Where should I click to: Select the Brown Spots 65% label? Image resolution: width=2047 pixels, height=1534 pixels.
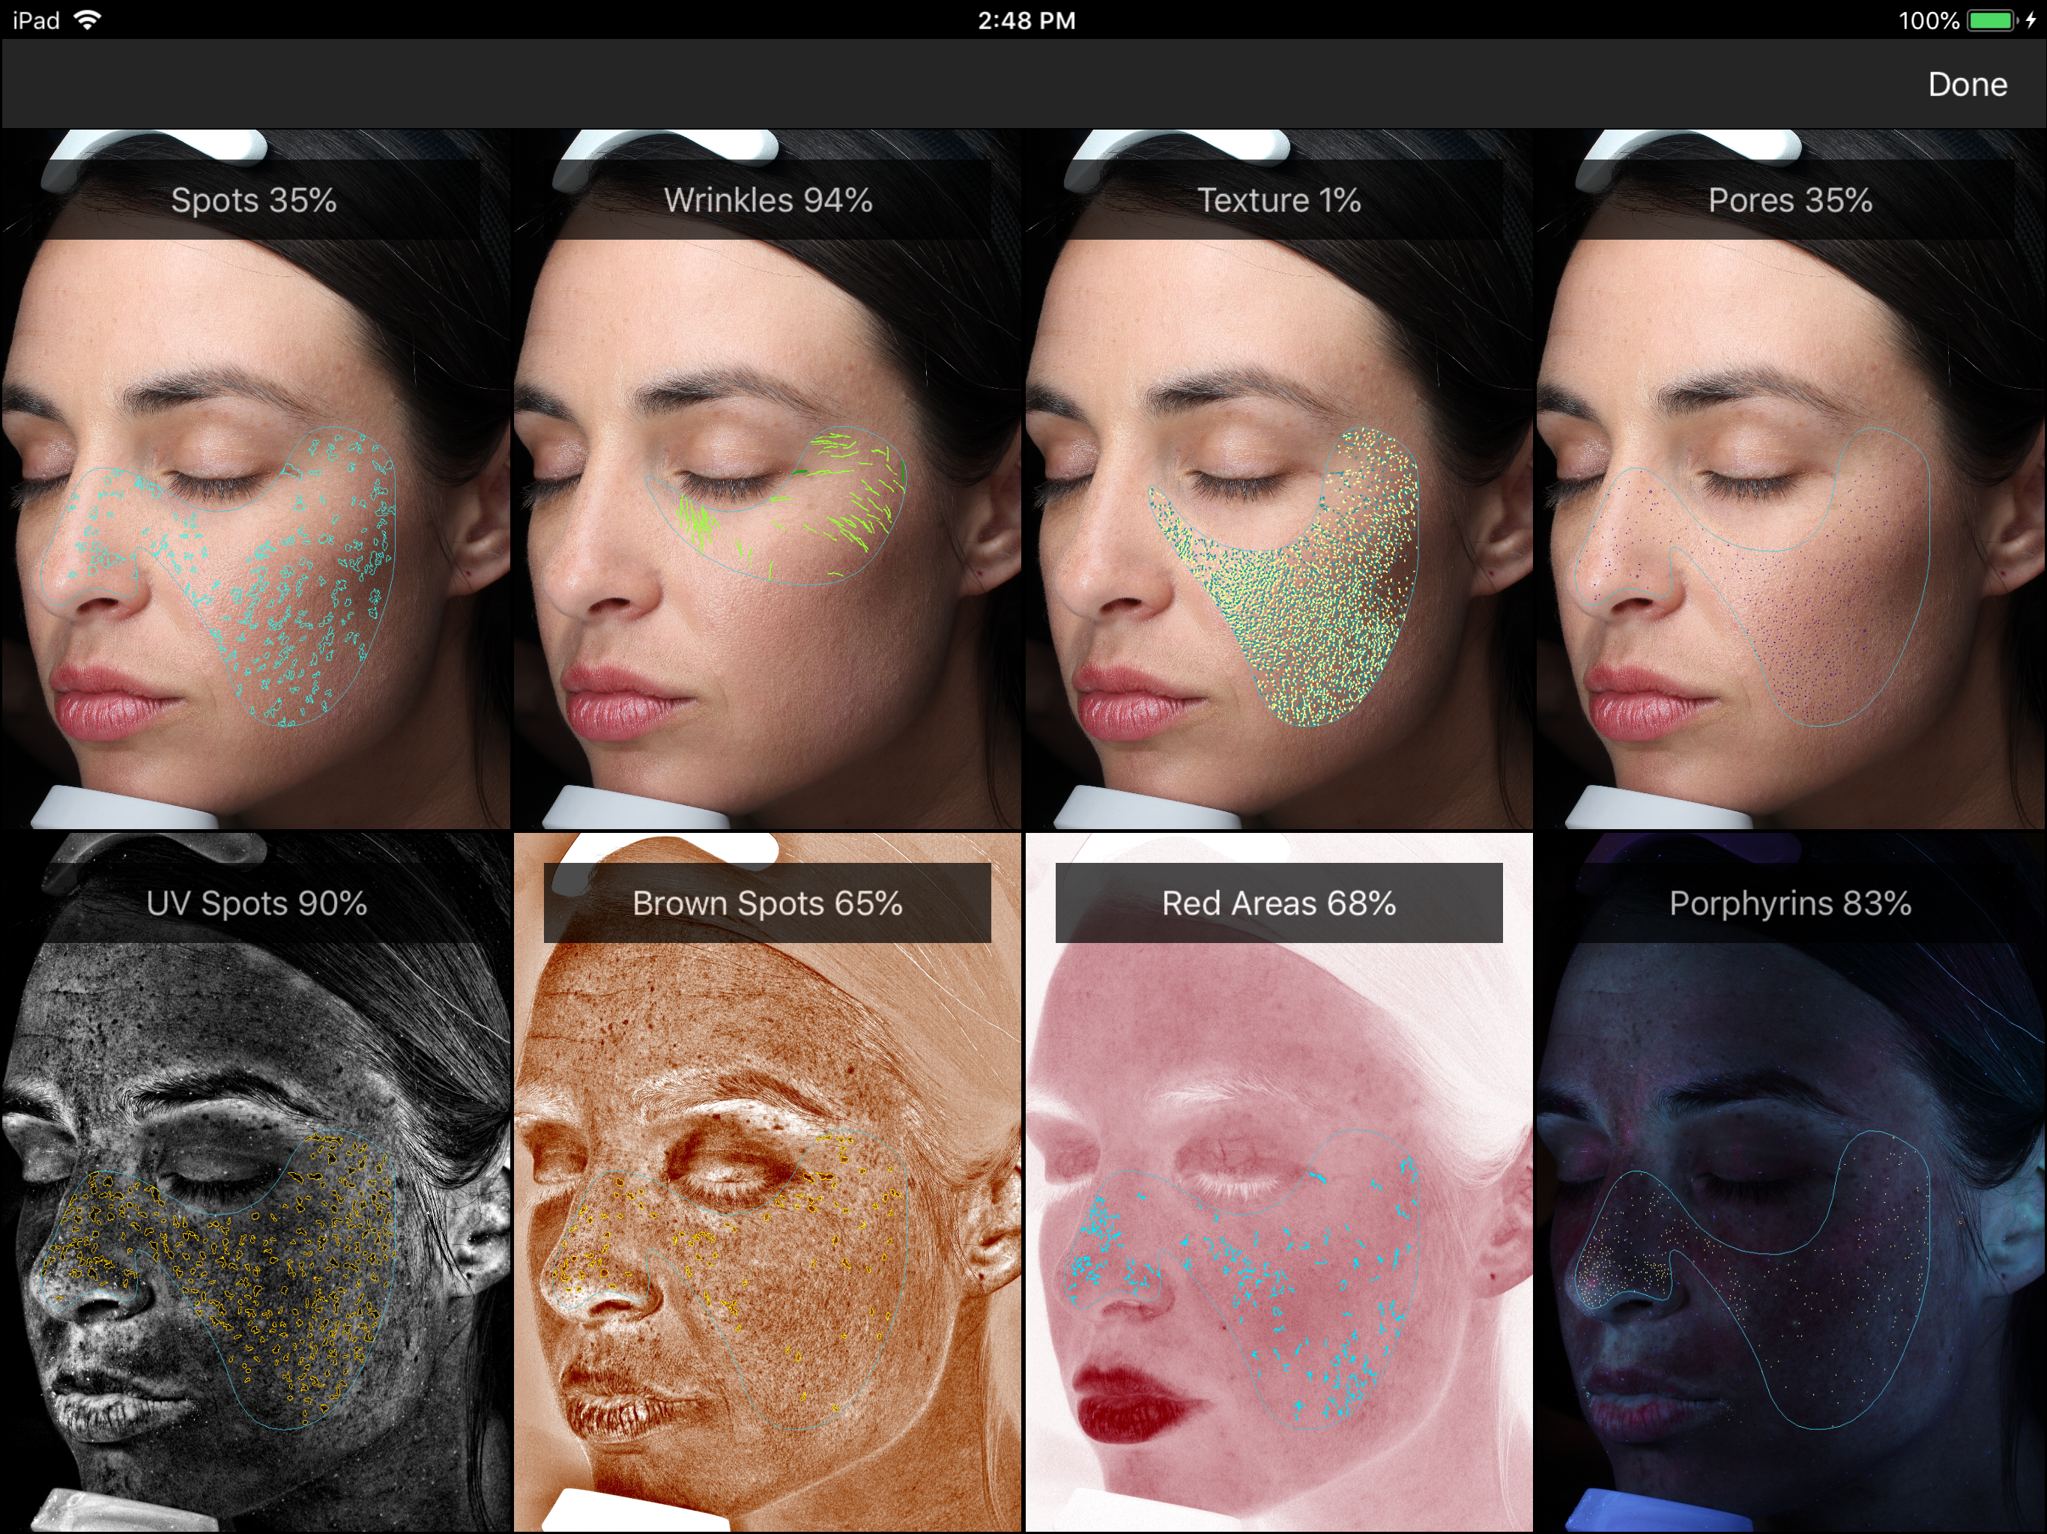tap(767, 903)
